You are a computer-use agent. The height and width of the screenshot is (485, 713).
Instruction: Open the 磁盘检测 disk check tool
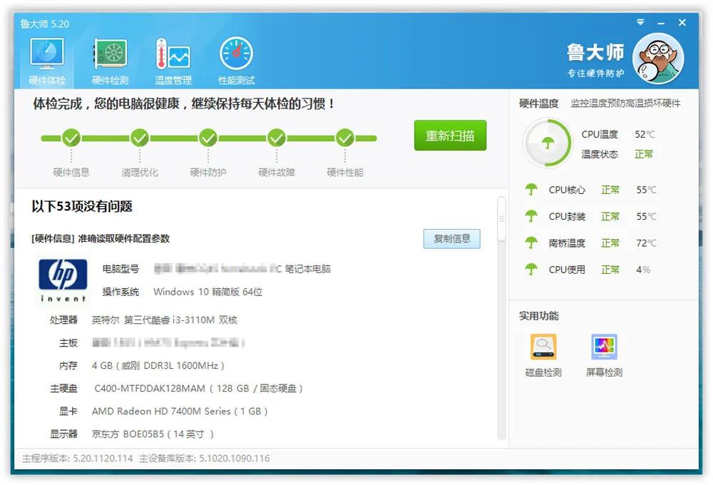(543, 355)
